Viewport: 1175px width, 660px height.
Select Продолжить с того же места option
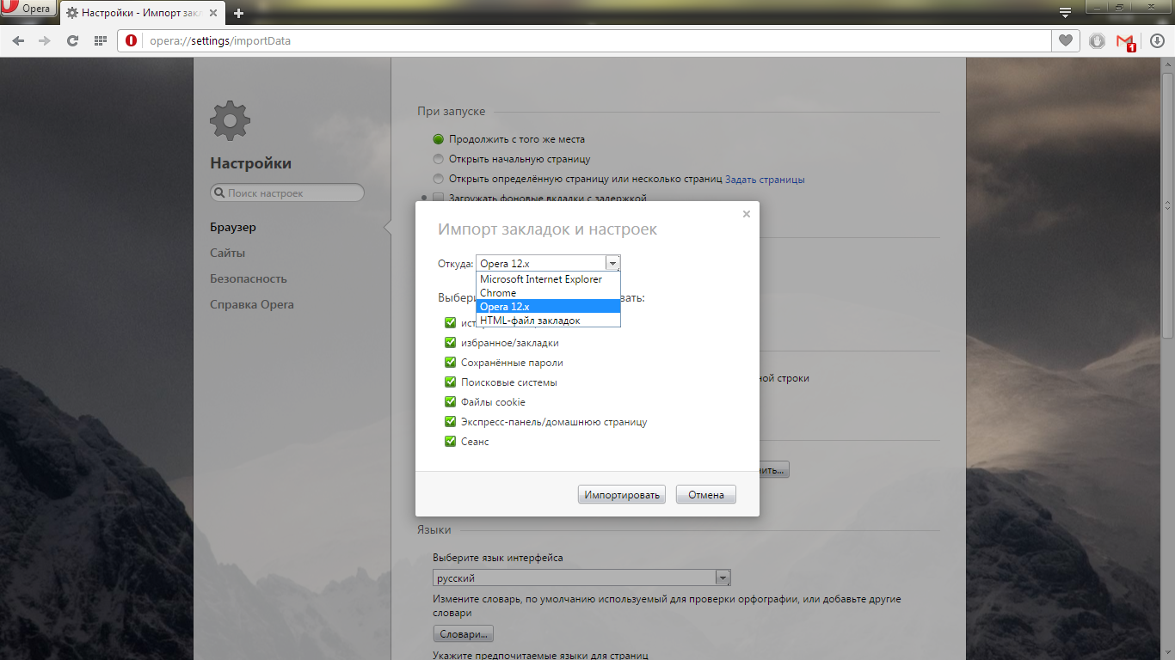coord(439,139)
